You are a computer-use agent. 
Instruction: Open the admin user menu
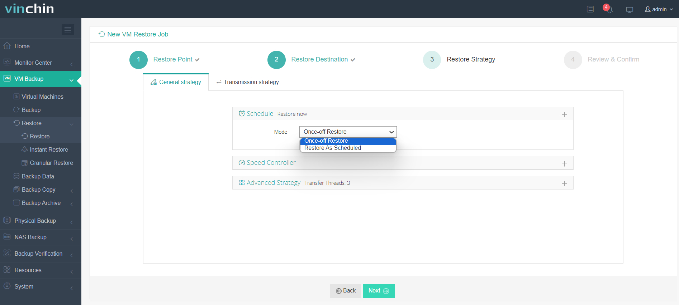coord(659,9)
